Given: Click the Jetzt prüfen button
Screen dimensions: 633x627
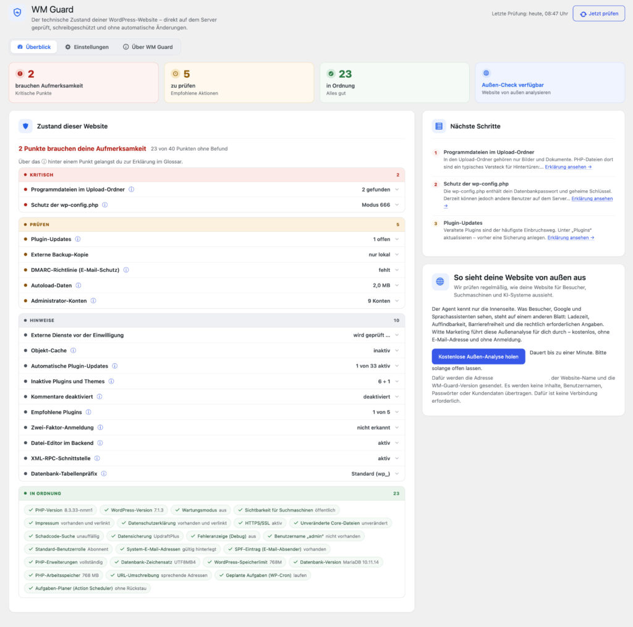Looking at the screenshot, I should [x=598, y=14].
